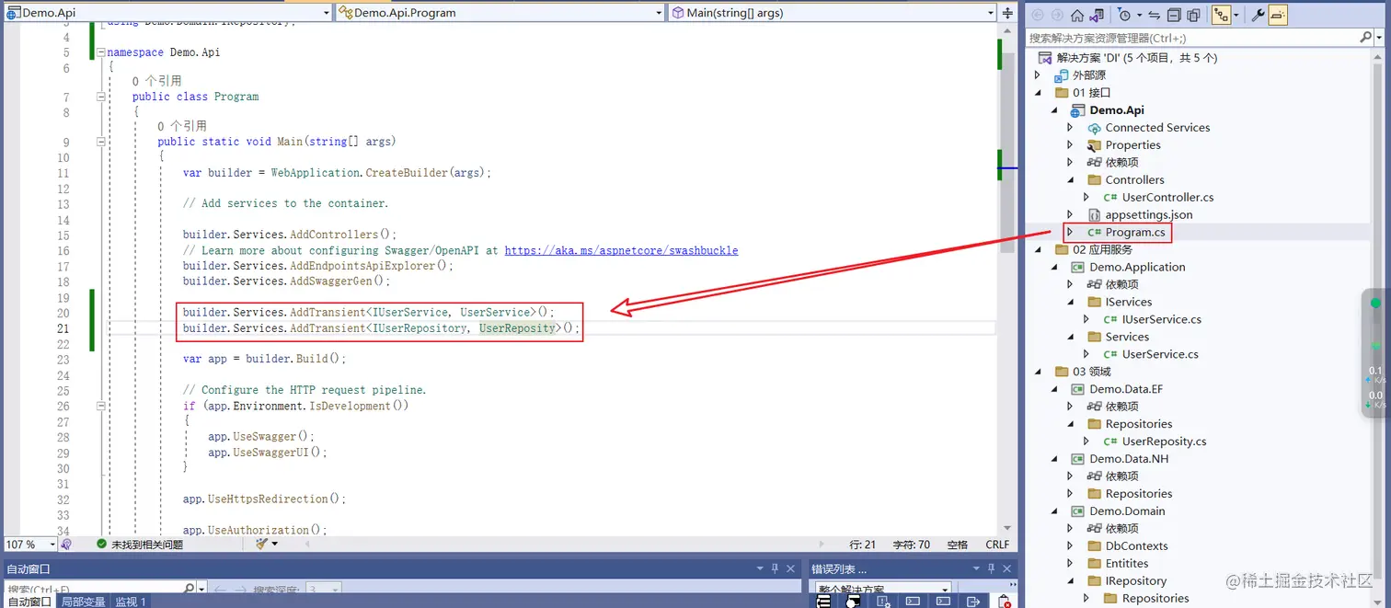Click the pending changes filter clock icon

click(x=1124, y=16)
